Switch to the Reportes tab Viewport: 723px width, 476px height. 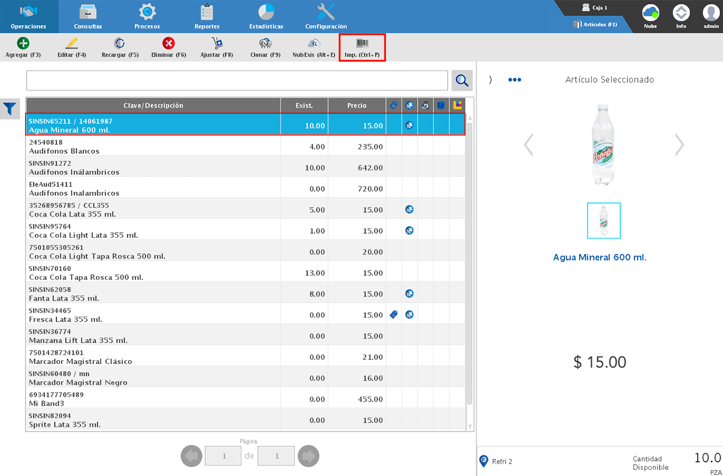coord(207,17)
